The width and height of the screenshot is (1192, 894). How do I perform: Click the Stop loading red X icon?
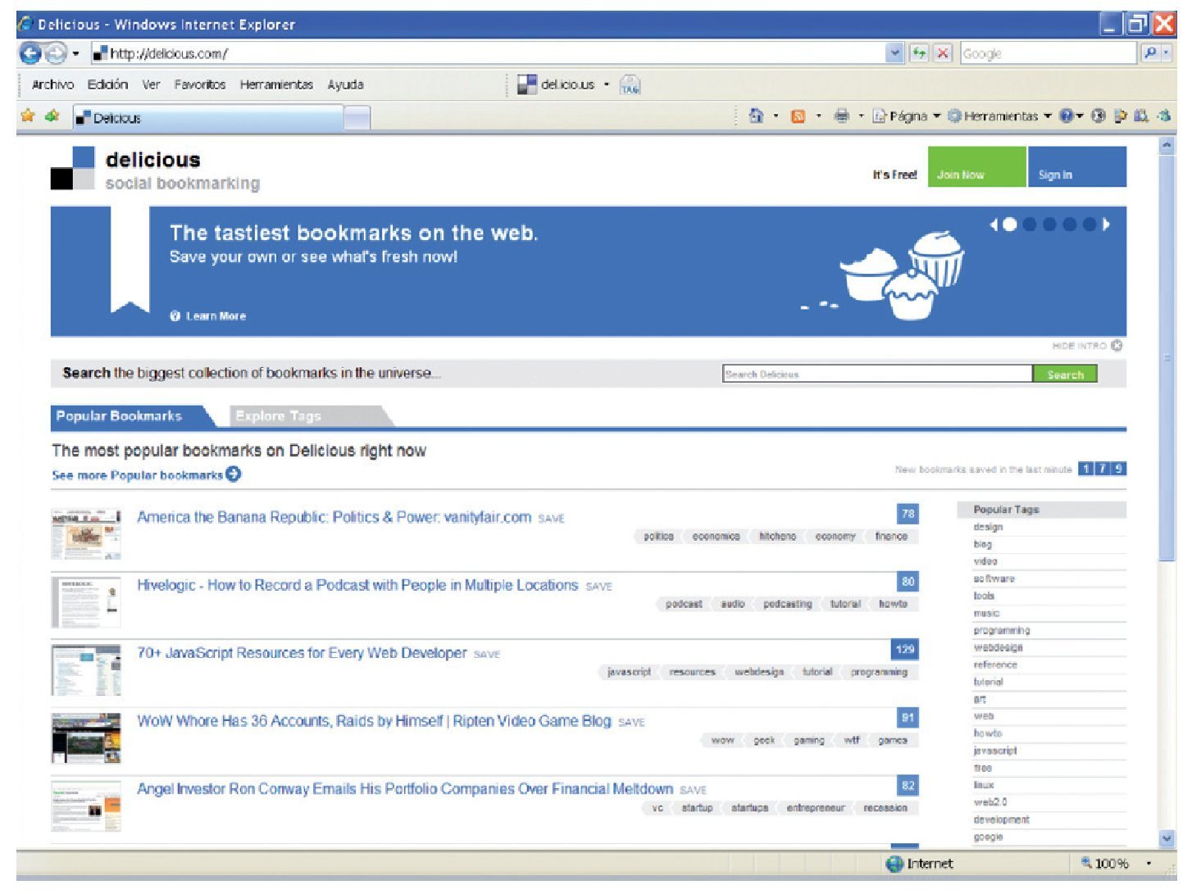pyautogui.click(x=943, y=54)
